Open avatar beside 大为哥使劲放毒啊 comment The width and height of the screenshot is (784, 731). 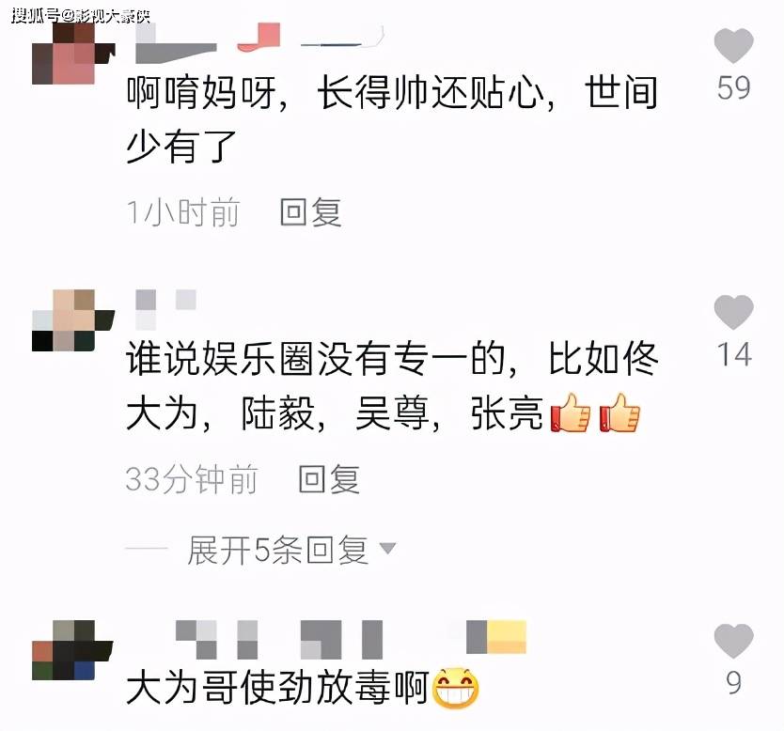(73, 650)
